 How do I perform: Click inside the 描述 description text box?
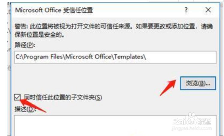(115, 126)
